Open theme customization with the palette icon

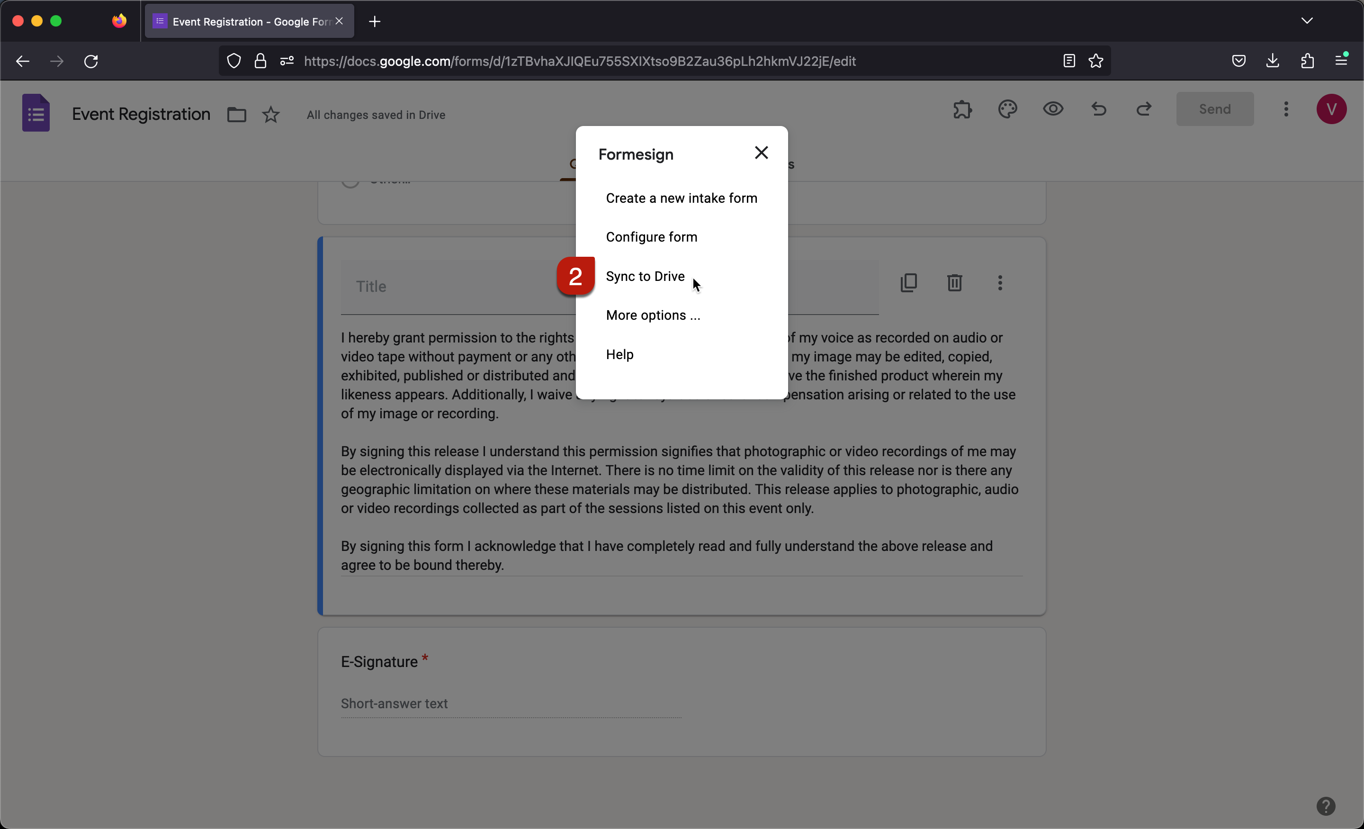(1007, 109)
